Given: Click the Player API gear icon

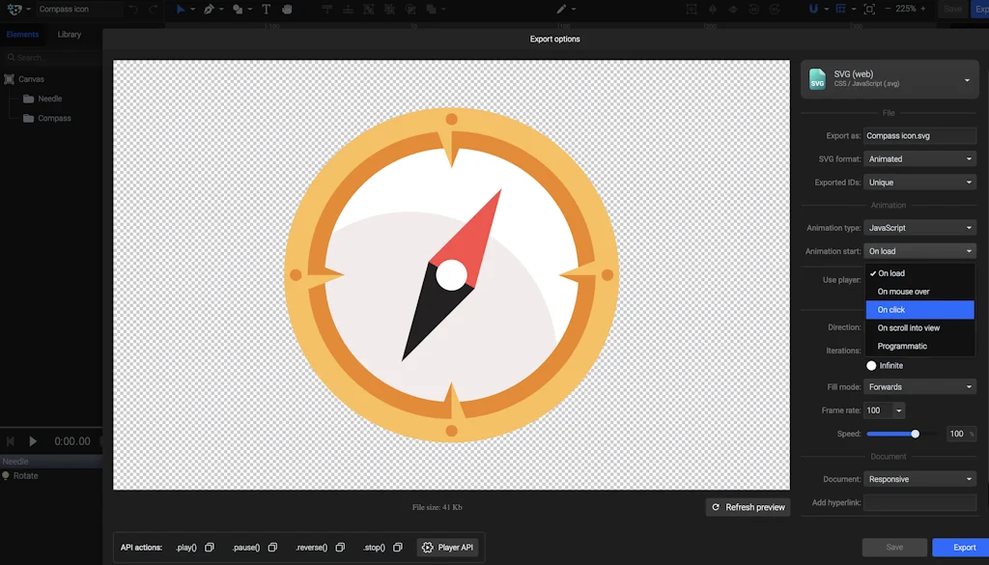Looking at the screenshot, I should [x=428, y=548].
